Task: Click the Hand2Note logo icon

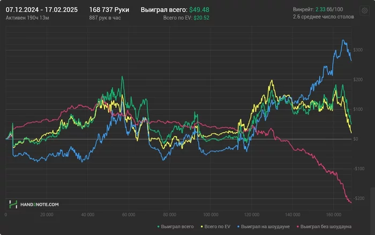Action: coord(13,204)
